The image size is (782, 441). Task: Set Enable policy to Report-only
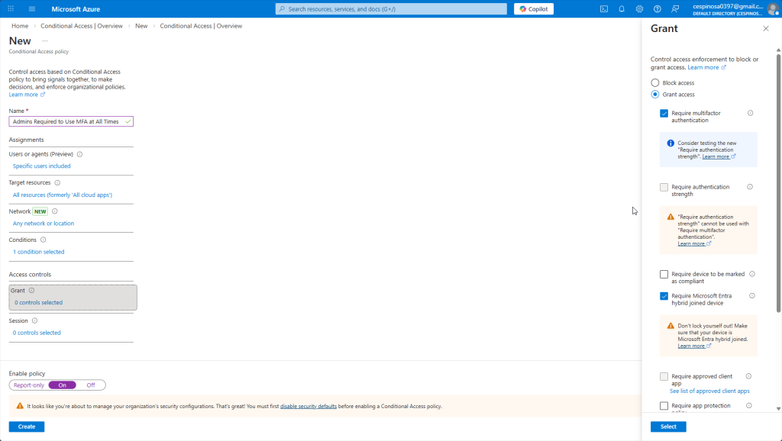point(29,385)
